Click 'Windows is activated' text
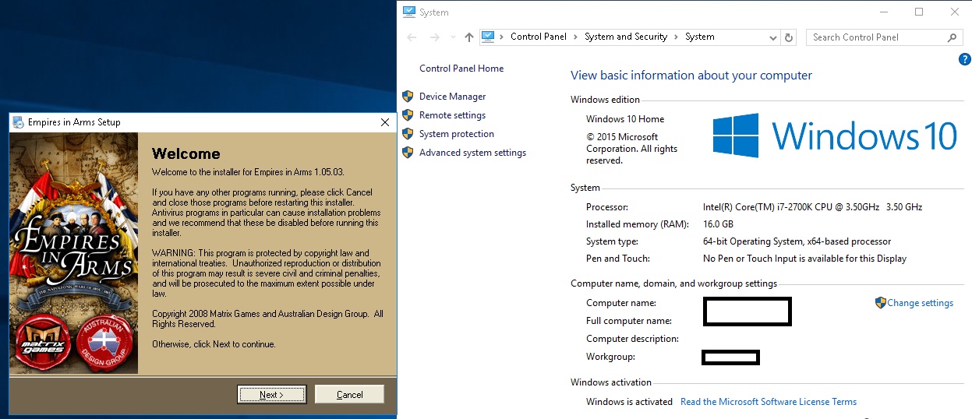The image size is (972, 419). 629,402
